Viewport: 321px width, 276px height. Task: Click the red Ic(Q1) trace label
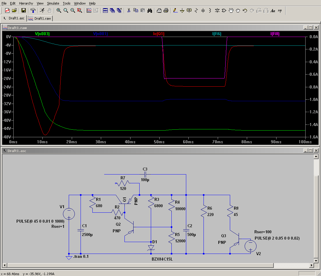tap(159, 34)
